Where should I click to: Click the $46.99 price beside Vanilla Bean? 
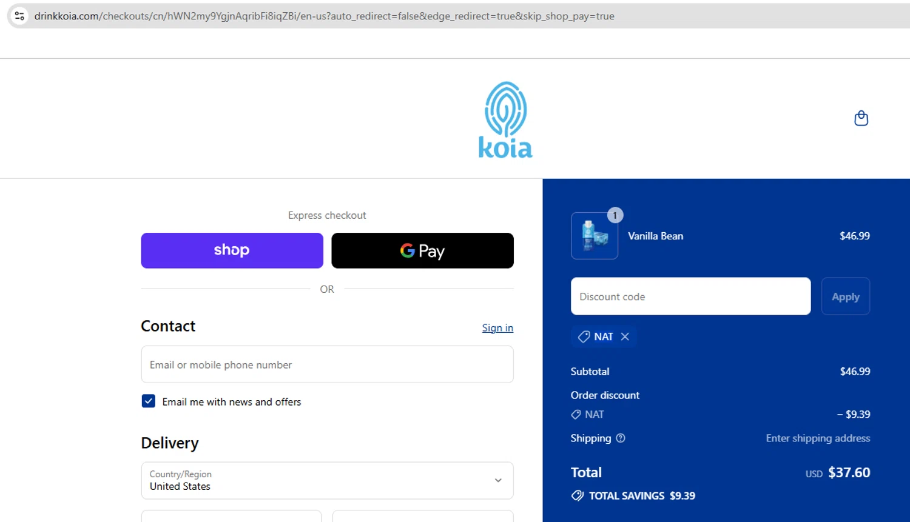click(855, 236)
